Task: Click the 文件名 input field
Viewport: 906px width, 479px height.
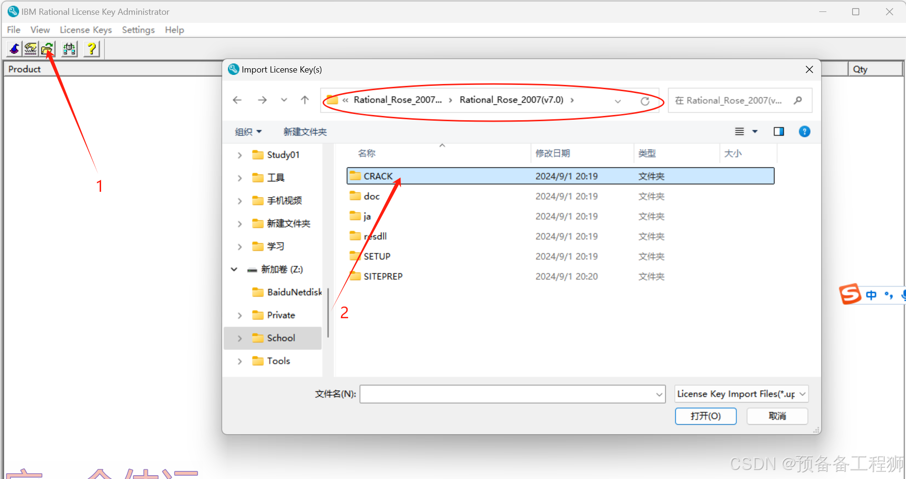Action: coord(507,394)
